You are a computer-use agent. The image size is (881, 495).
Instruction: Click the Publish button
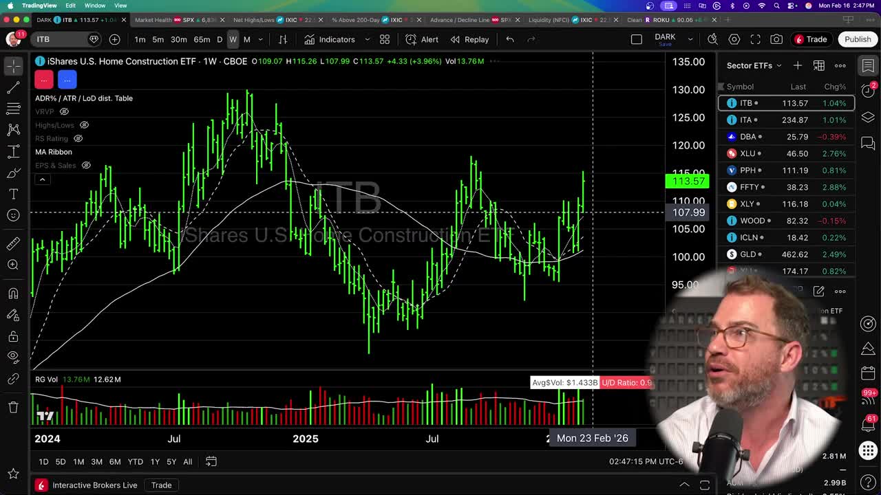[857, 39]
